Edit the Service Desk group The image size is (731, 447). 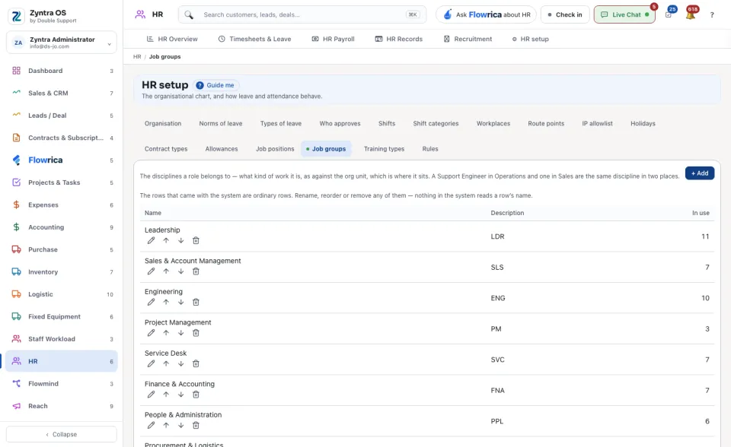click(151, 363)
